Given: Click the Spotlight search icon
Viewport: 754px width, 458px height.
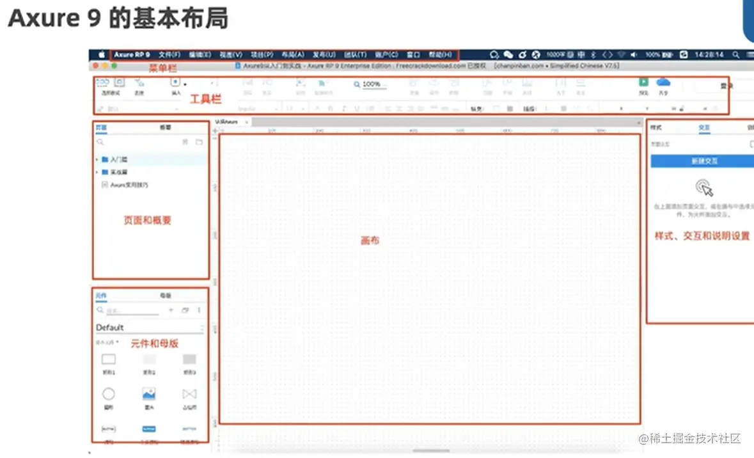Looking at the screenshot, I should [735, 55].
